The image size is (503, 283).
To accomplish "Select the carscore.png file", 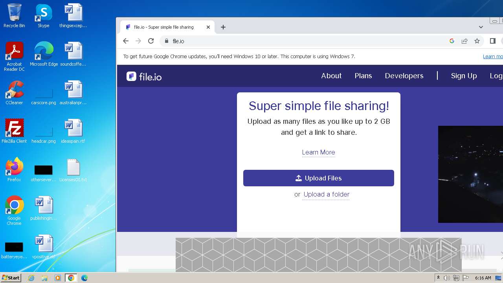I will (44, 97).
